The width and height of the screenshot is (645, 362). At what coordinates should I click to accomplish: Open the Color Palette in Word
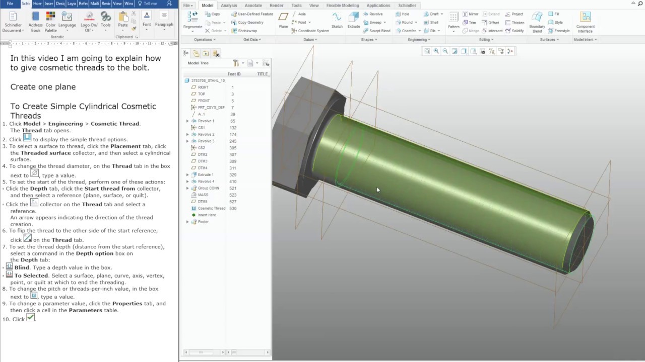click(x=50, y=22)
